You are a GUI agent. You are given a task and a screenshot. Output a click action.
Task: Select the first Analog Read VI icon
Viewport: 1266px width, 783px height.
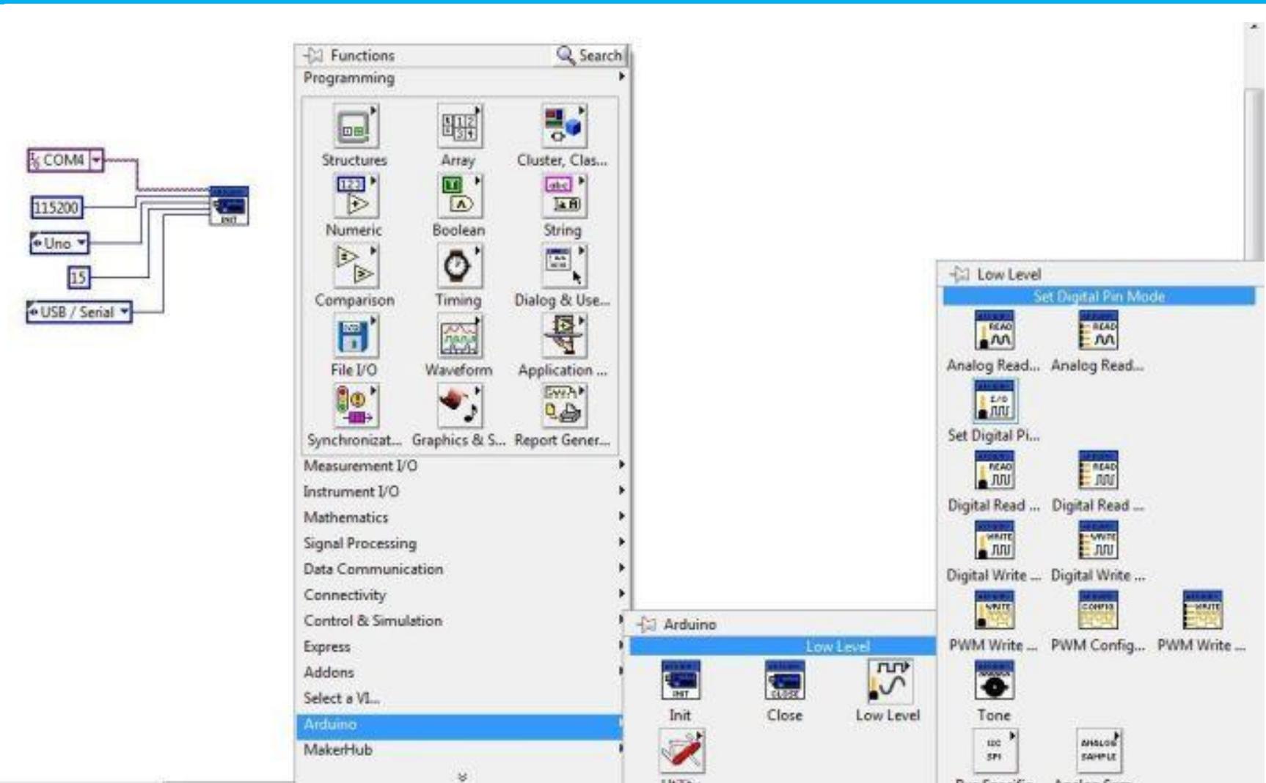click(x=994, y=331)
